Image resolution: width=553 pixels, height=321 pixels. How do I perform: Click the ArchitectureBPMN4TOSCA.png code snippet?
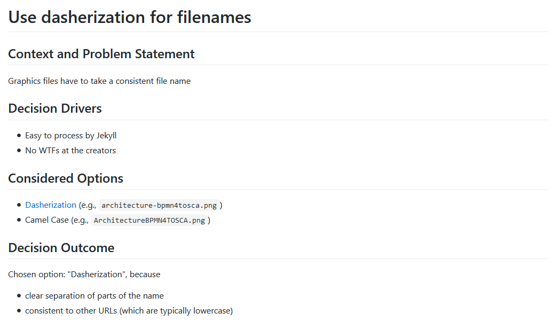coord(149,221)
